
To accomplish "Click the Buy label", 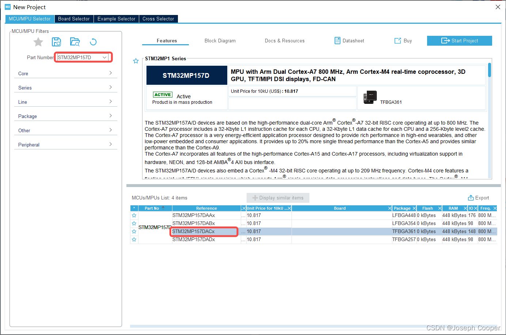I will click(408, 41).
